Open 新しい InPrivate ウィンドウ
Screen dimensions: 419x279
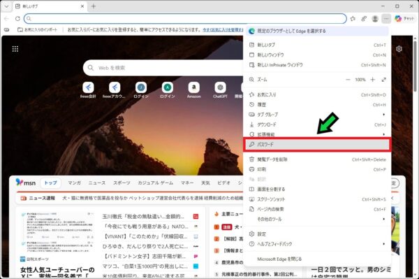317,65
